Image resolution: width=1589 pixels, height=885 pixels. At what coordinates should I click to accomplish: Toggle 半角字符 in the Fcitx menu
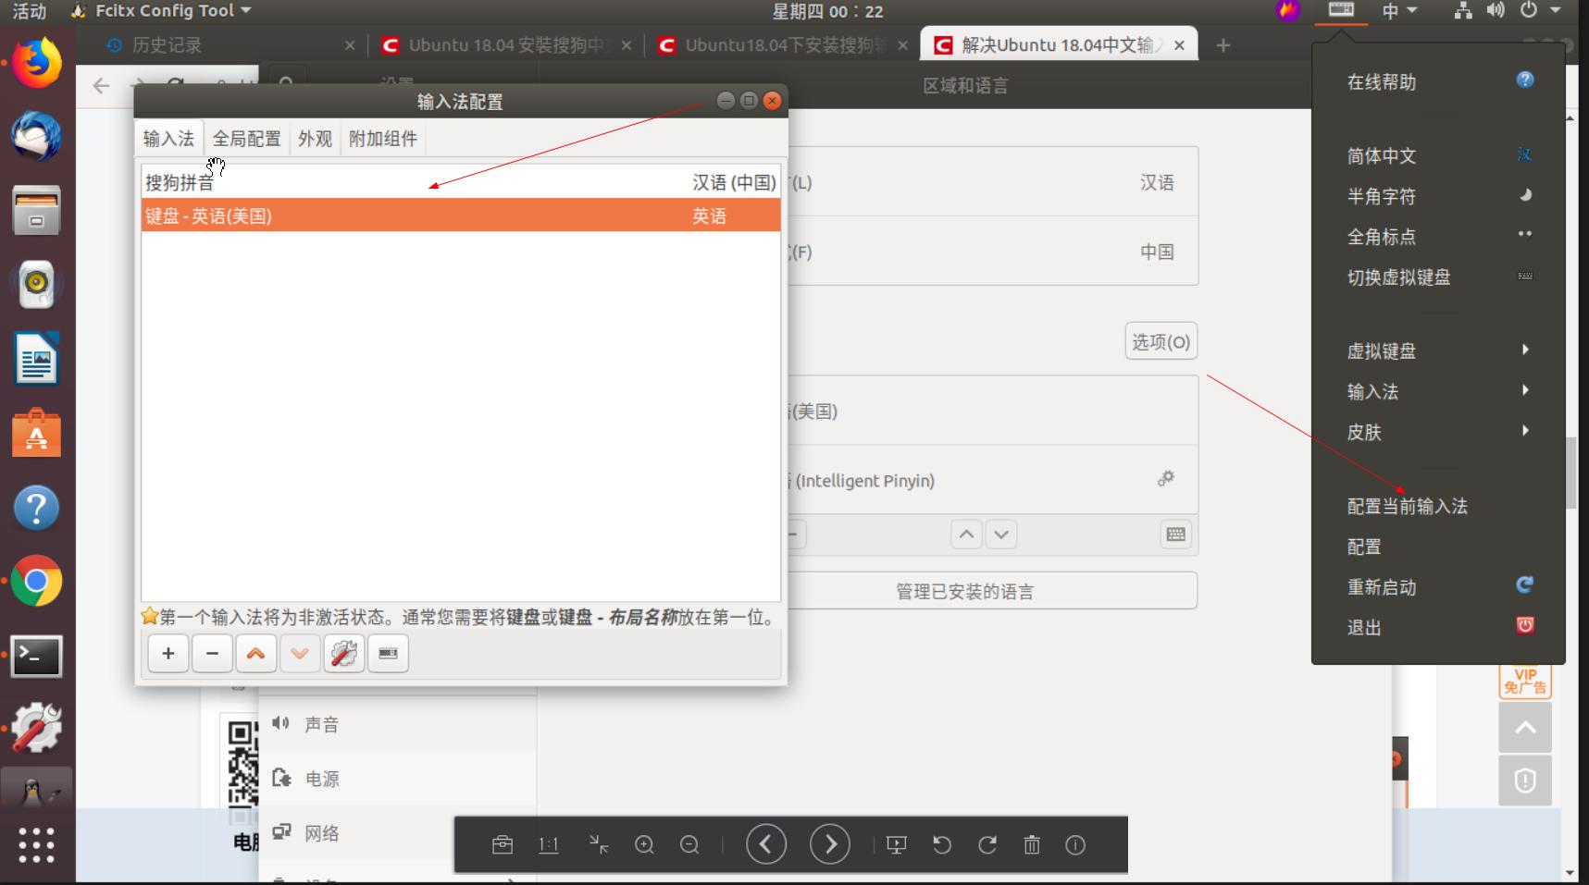tap(1382, 196)
